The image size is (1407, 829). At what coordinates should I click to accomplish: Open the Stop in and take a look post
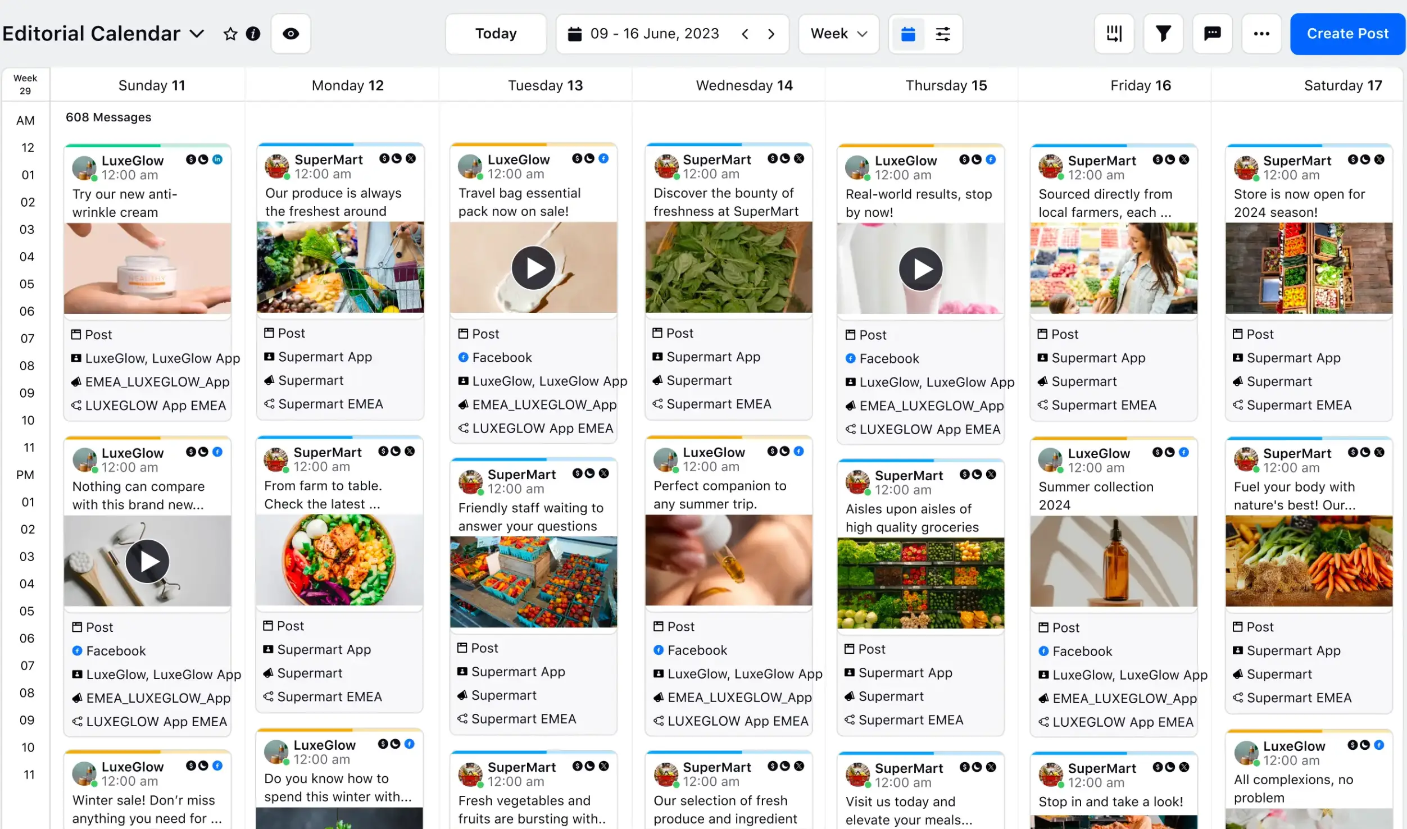[x=1113, y=791]
